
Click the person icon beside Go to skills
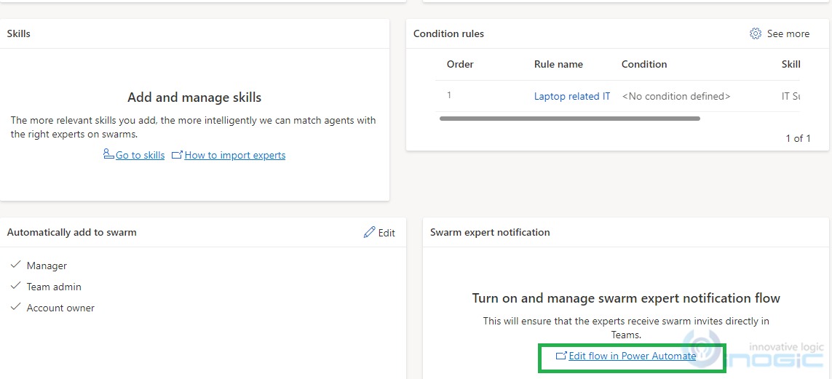(108, 155)
